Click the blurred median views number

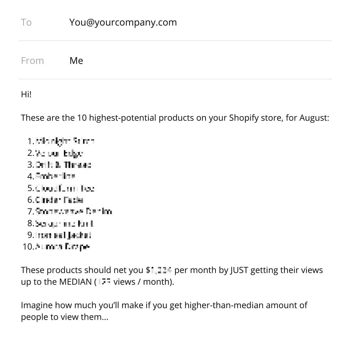105,282
